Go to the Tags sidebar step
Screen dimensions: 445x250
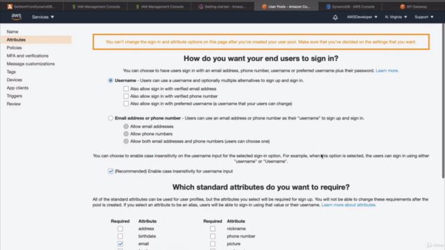coord(11,72)
